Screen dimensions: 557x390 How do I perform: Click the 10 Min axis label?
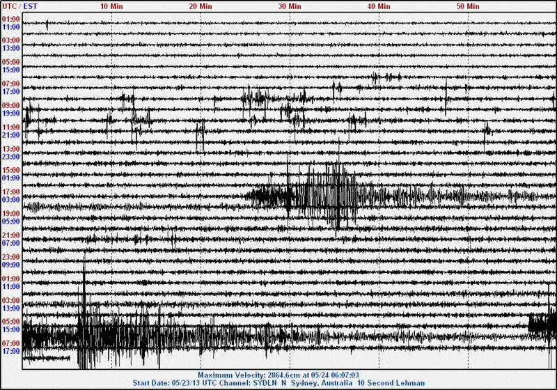111,6
